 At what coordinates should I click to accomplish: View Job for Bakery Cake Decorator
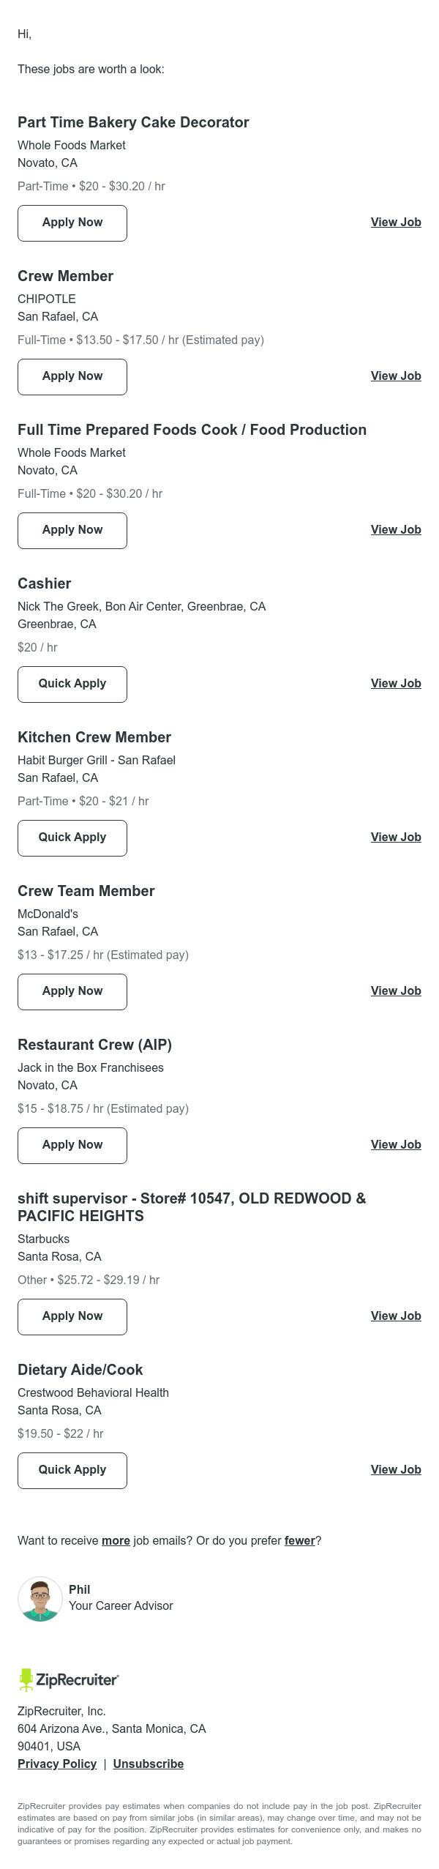tap(396, 223)
